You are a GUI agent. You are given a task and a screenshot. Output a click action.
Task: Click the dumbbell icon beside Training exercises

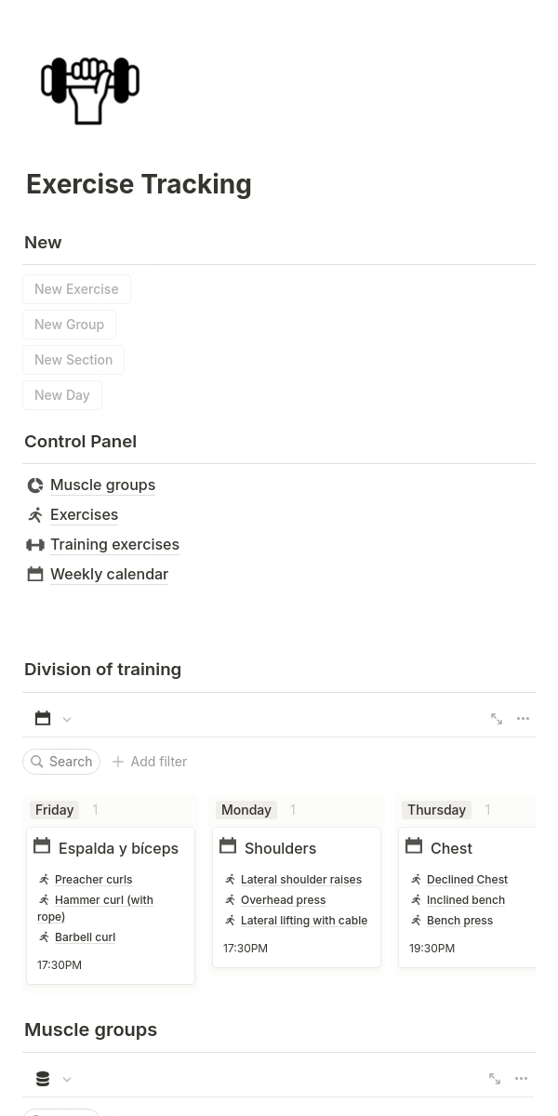[x=35, y=545]
